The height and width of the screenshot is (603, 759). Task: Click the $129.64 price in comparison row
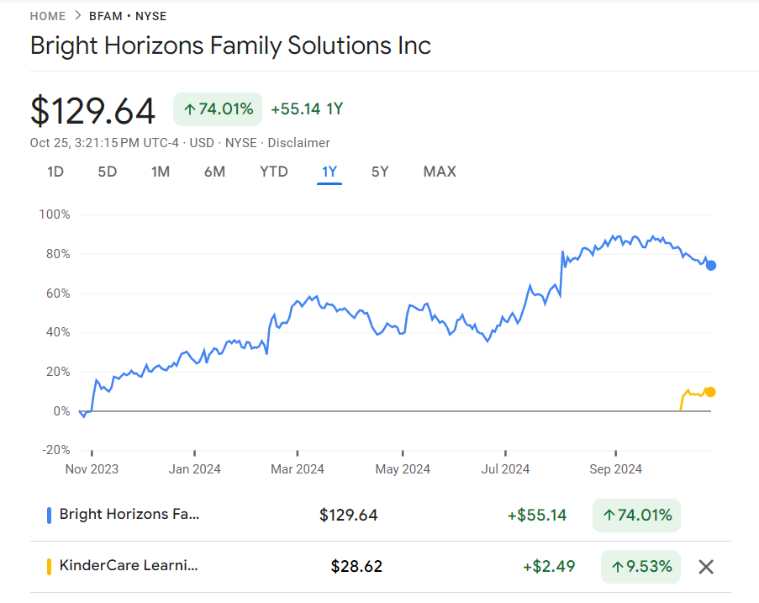pyautogui.click(x=348, y=515)
